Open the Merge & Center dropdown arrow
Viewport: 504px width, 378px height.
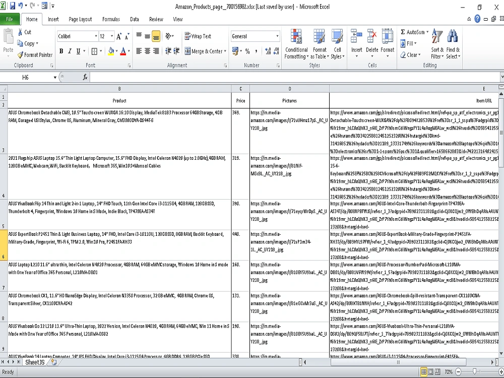click(225, 51)
